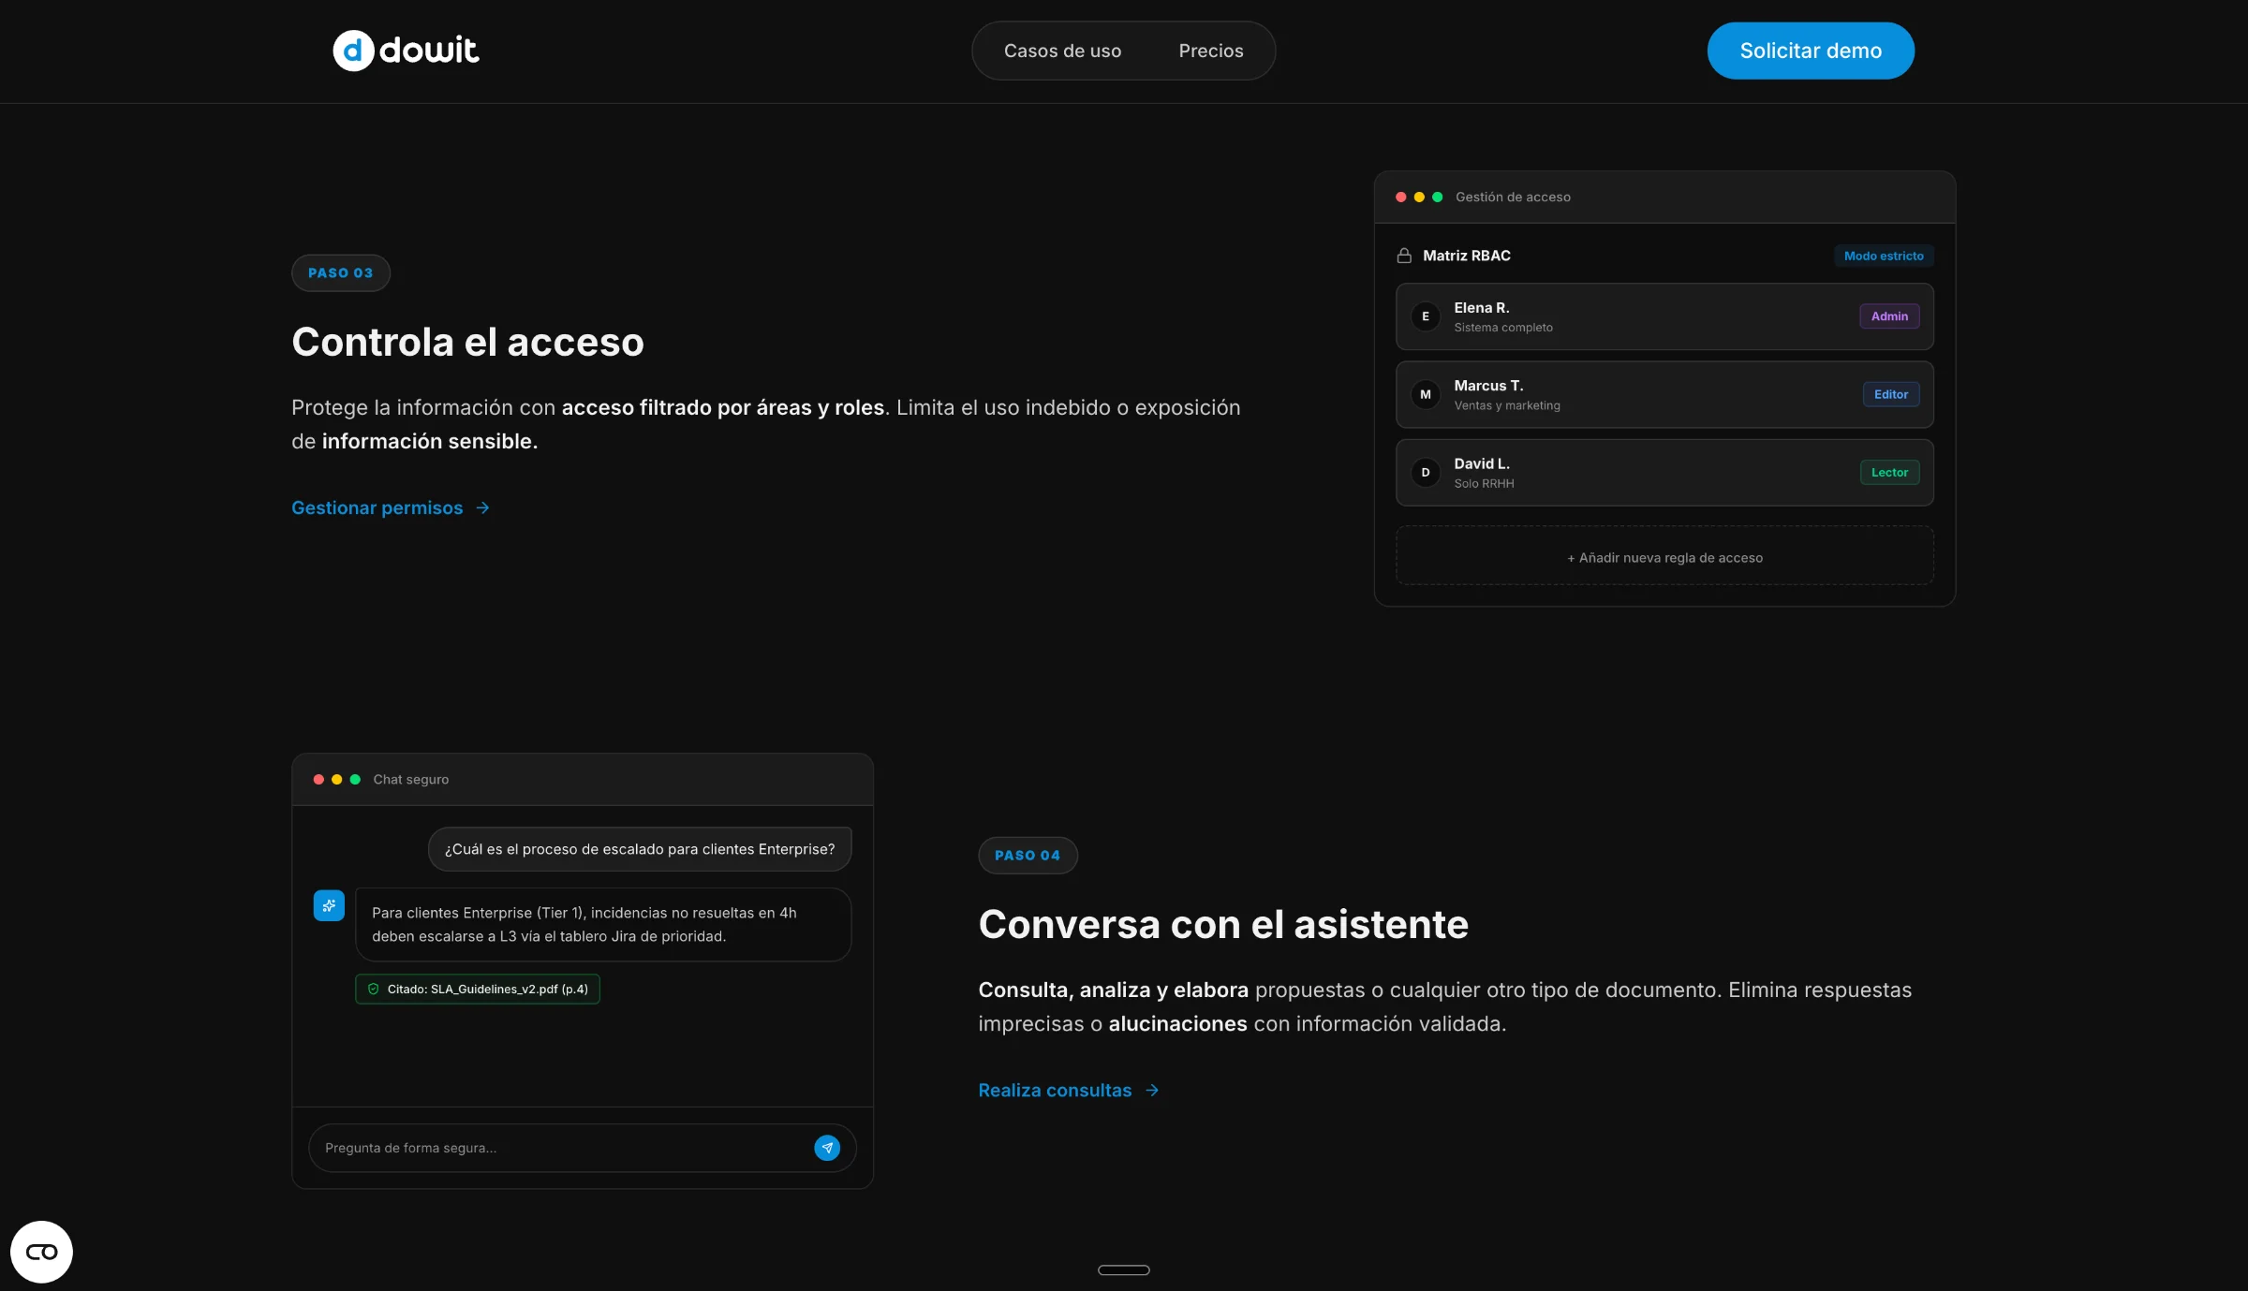Click the Lector role badge
Image resolution: width=2248 pixels, height=1291 pixels.
pos(1889,473)
